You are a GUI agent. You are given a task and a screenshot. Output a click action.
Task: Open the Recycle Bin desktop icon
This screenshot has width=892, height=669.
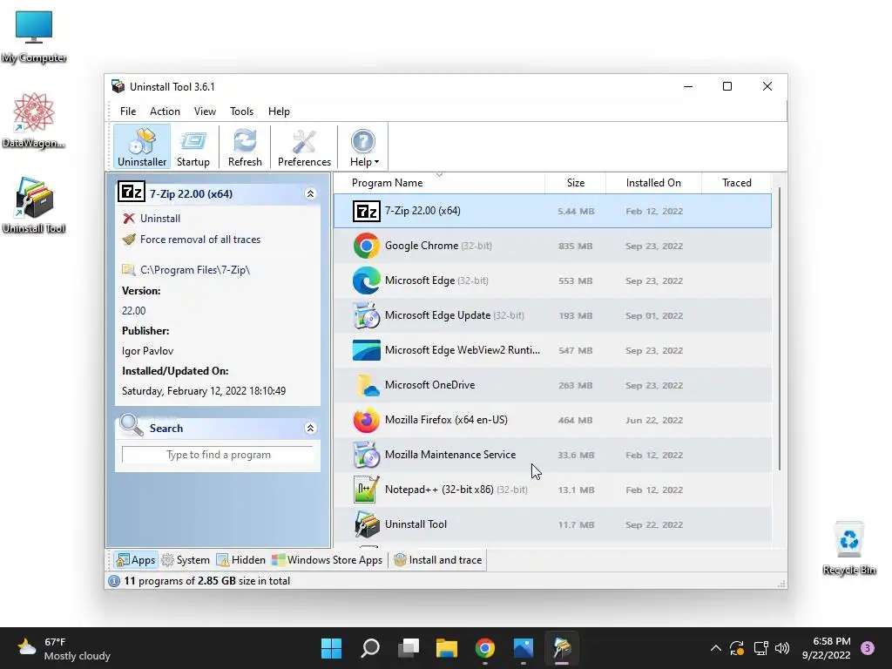tap(848, 549)
